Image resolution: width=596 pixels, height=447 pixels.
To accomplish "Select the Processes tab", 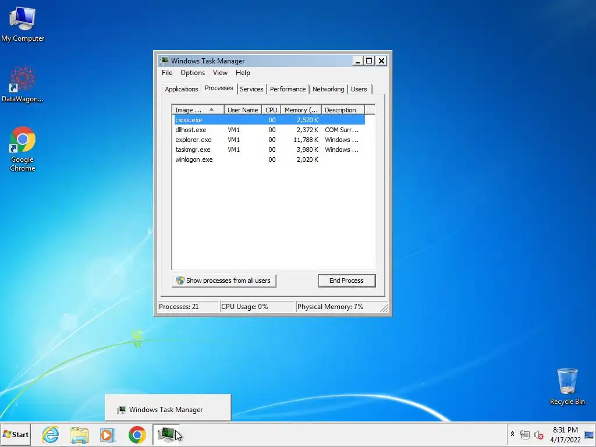I will (x=219, y=88).
